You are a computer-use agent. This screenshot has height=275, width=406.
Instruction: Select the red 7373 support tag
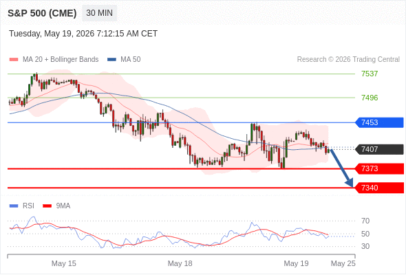[379, 168]
